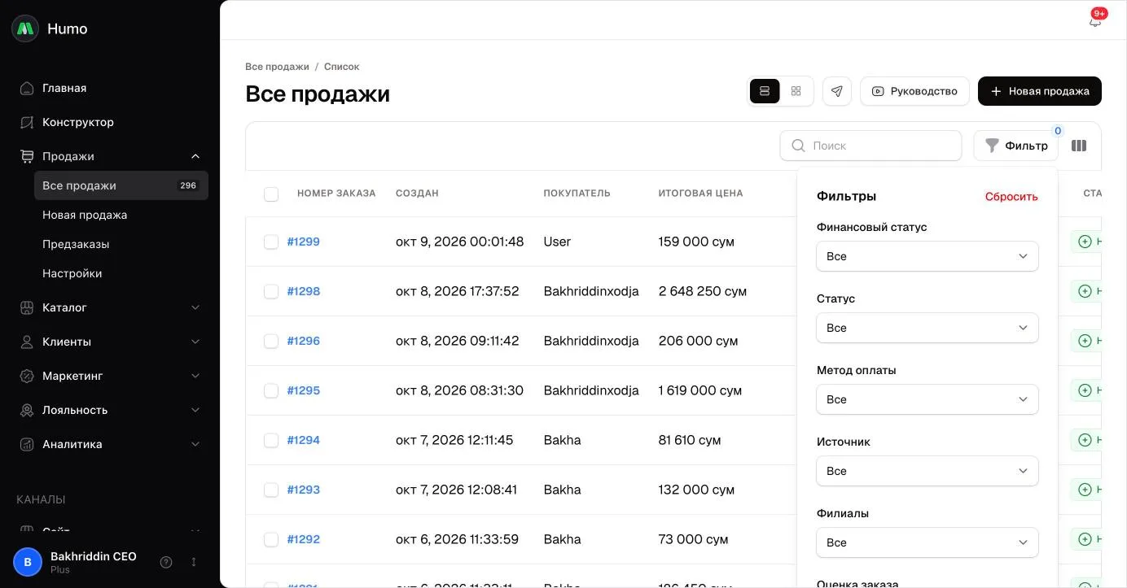
Task: Go to Главная in the sidebar
Action: point(110,88)
